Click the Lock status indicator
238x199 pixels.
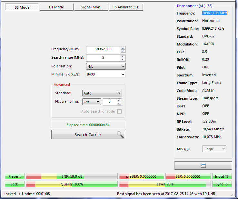(15, 184)
